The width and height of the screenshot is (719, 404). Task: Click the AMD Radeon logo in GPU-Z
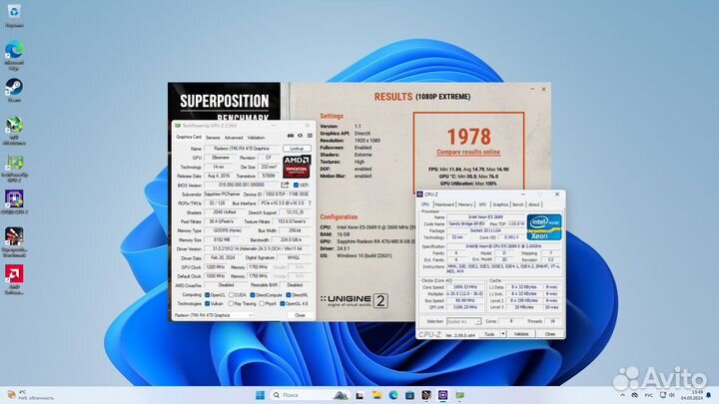coord(297,167)
